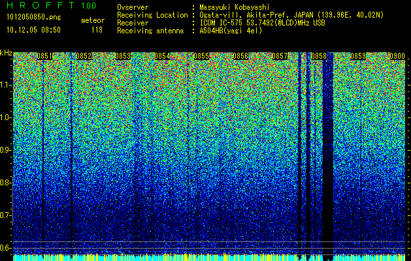Image resolution: width=411 pixels, height=261 pixels.
Task: Click the Ovserver label
Action: click(x=133, y=7)
